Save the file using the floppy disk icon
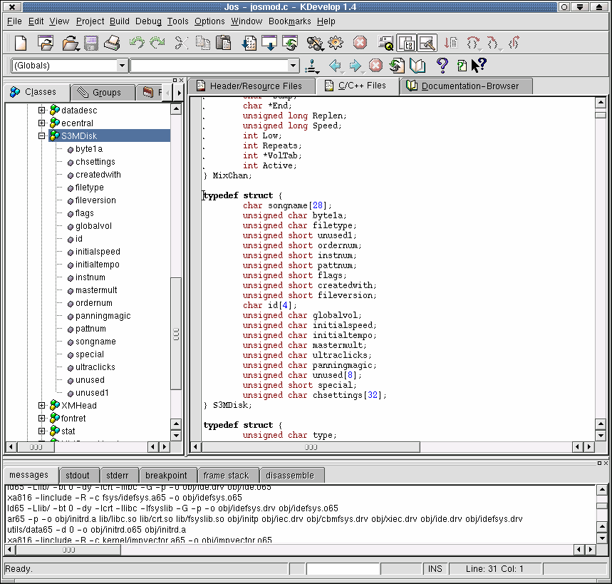Image resolution: width=612 pixels, height=584 pixels. click(91, 43)
